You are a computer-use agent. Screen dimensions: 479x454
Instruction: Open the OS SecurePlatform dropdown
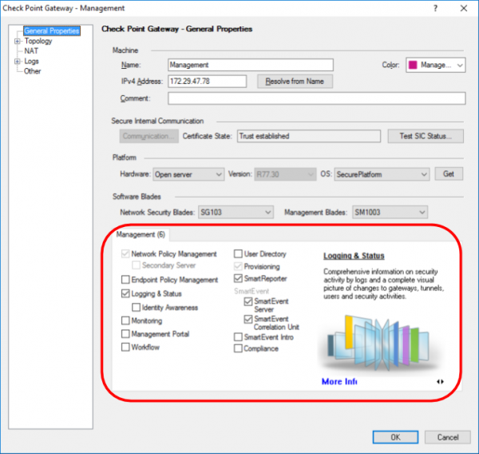(382, 174)
